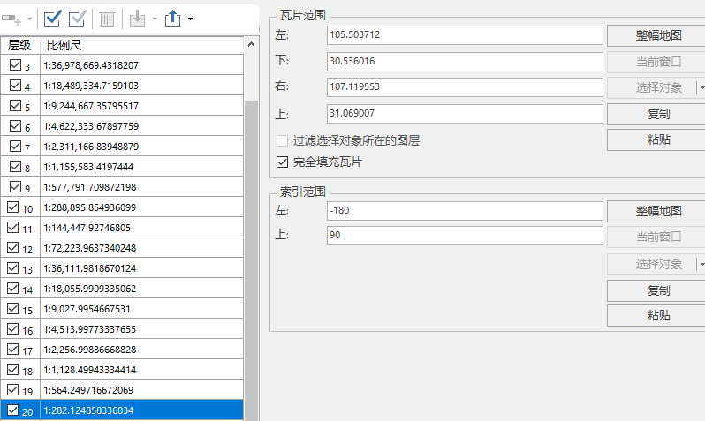Toggle level 15 checkbox
This screenshot has width=705, height=421.
pos(12,308)
